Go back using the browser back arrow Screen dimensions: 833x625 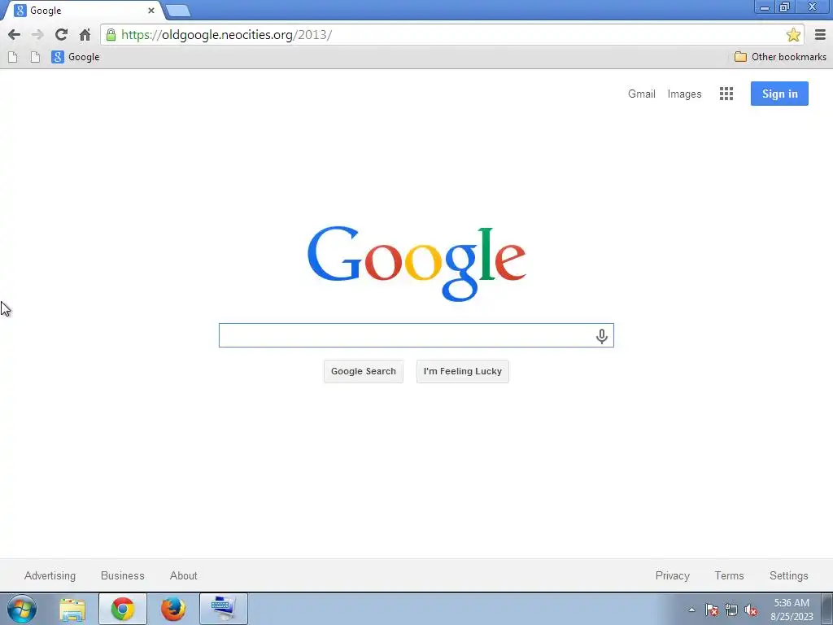[x=15, y=35]
